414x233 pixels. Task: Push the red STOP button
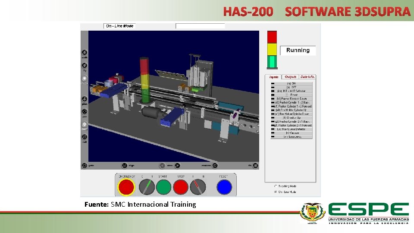181,187
